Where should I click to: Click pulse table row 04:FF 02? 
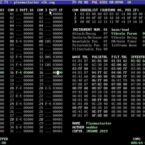(100, 72)
